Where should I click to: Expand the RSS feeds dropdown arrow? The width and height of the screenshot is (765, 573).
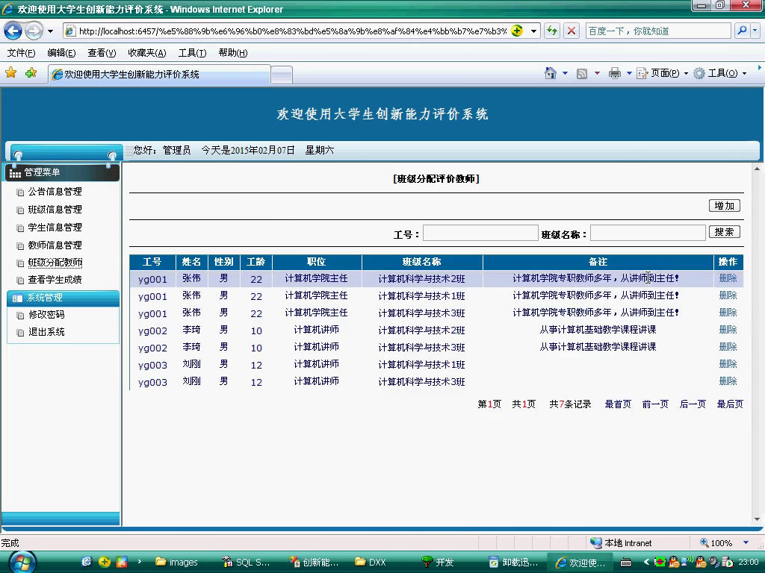pos(597,74)
